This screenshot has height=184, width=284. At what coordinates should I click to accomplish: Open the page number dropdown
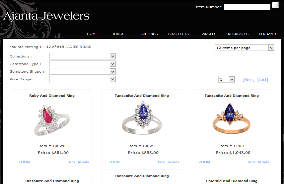tap(226, 79)
